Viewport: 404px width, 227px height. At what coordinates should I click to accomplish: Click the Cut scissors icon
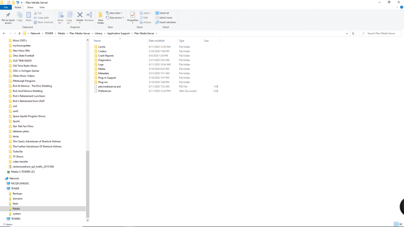pos(35,13)
